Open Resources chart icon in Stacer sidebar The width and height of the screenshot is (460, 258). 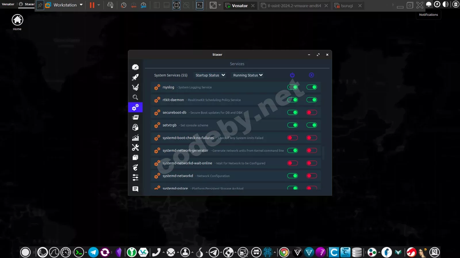tap(135, 138)
